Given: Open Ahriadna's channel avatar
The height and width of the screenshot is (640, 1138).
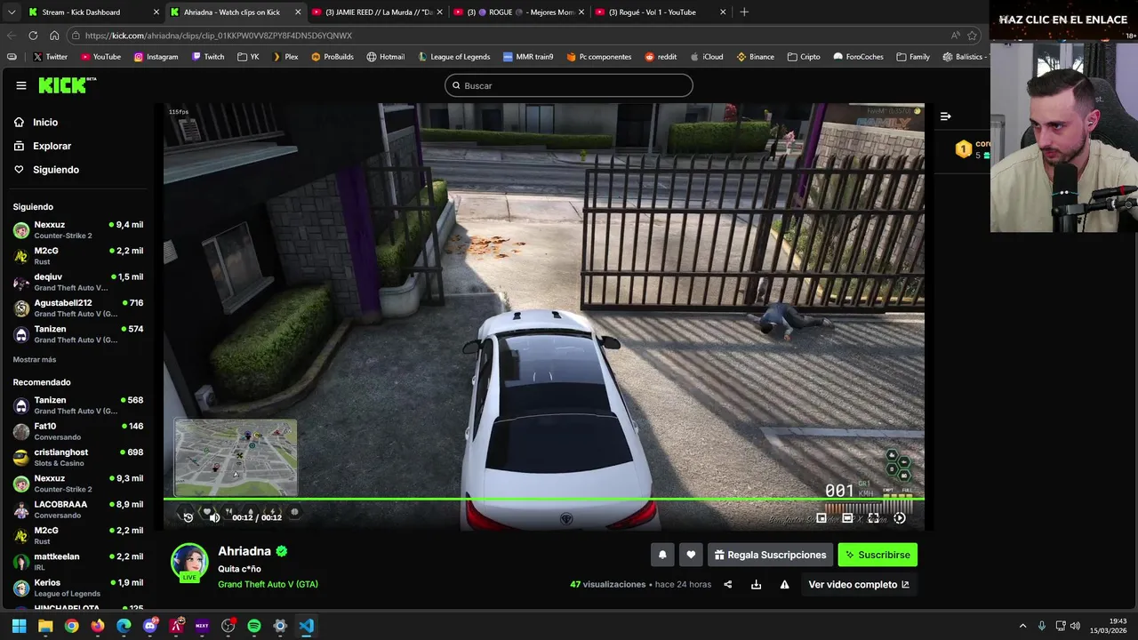Looking at the screenshot, I should [189, 563].
